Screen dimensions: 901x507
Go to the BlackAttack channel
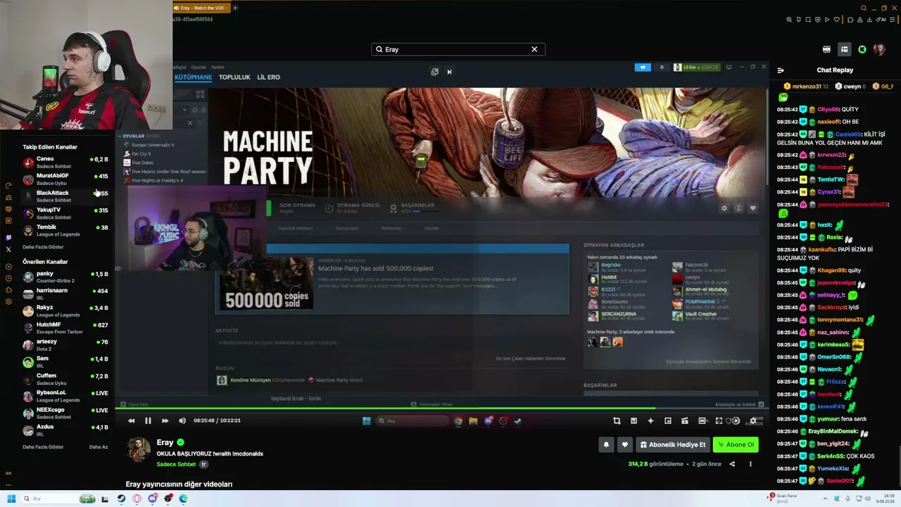(65, 196)
